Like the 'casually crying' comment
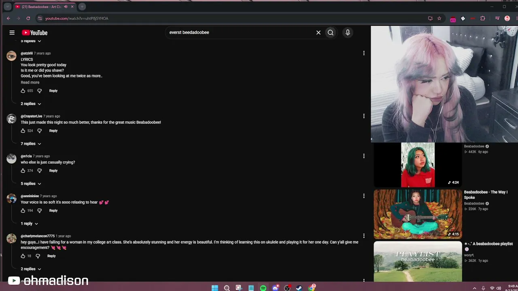The width and height of the screenshot is (518, 291). [x=23, y=171]
